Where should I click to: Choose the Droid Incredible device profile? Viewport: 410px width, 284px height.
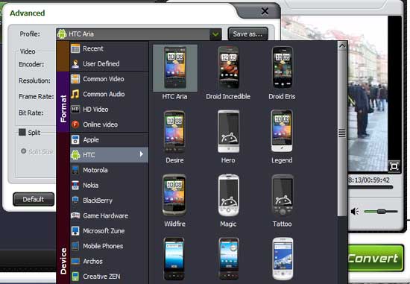[x=228, y=72]
